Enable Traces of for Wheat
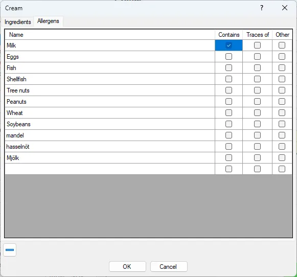This screenshot has width=297, height=277. coord(257,113)
